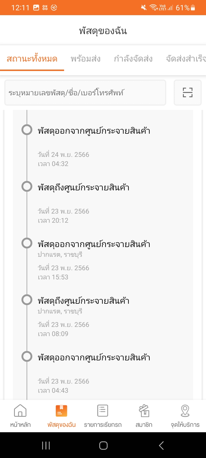Tap timeline marker at ปากแรต 15:53
This screenshot has width=206, height=458.
click(27, 243)
